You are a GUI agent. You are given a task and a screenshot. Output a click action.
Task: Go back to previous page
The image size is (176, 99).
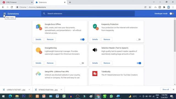(3, 7)
